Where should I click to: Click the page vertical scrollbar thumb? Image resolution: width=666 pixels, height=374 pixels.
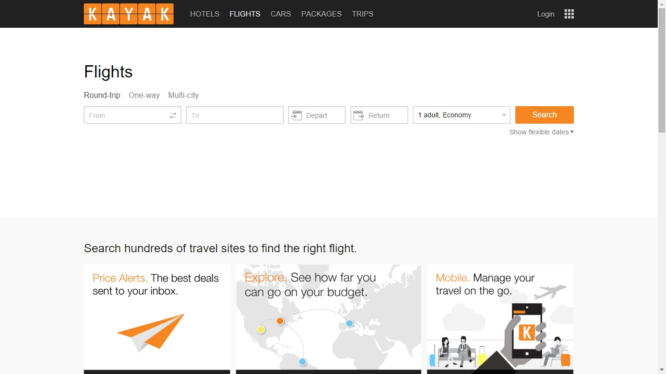[662, 70]
